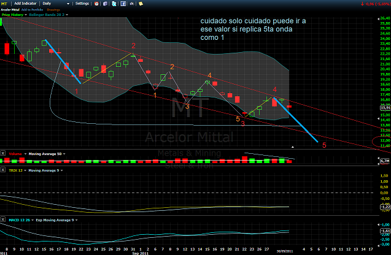The width and height of the screenshot is (391, 255).
Task: Share chart via Facebook icon
Action: (123, 4)
